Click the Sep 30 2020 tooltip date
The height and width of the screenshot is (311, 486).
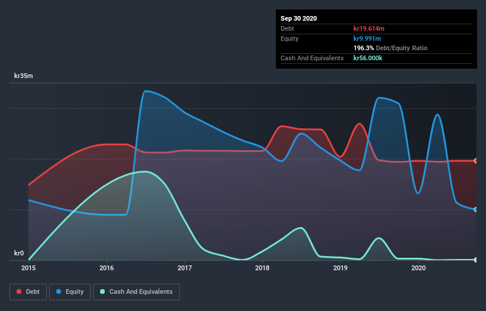point(299,18)
